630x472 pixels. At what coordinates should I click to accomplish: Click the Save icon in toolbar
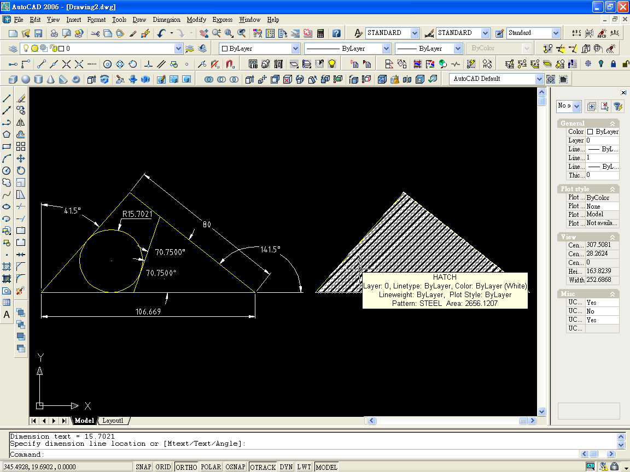point(39,33)
